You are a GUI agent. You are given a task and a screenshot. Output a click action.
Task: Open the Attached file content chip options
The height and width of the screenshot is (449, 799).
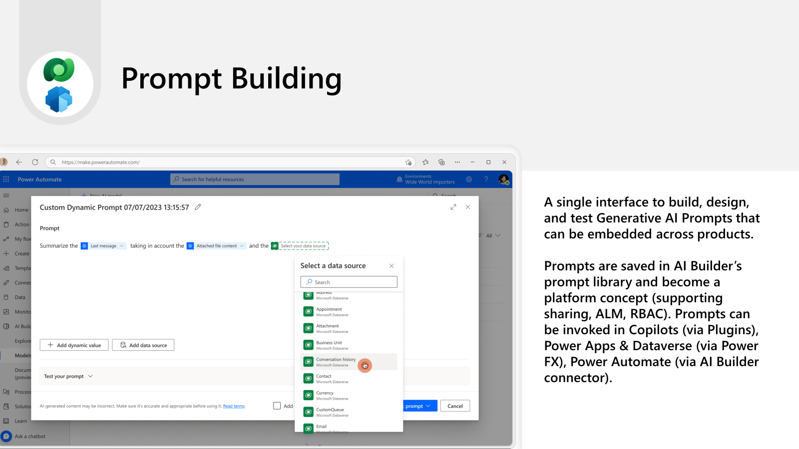(x=242, y=246)
